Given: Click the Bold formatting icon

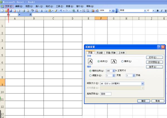Looking at the screenshot, I should 158,11.
